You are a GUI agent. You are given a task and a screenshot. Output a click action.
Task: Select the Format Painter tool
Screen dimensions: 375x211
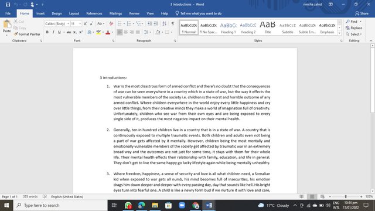tap(27, 34)
